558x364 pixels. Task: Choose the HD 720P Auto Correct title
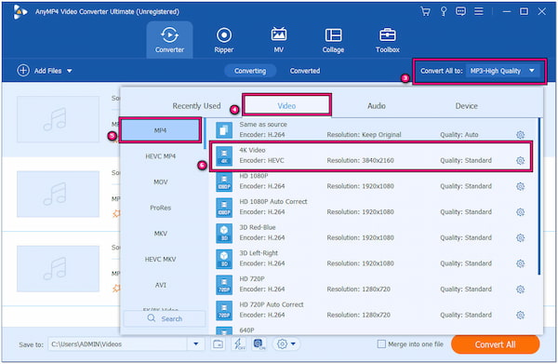[272, 304]
